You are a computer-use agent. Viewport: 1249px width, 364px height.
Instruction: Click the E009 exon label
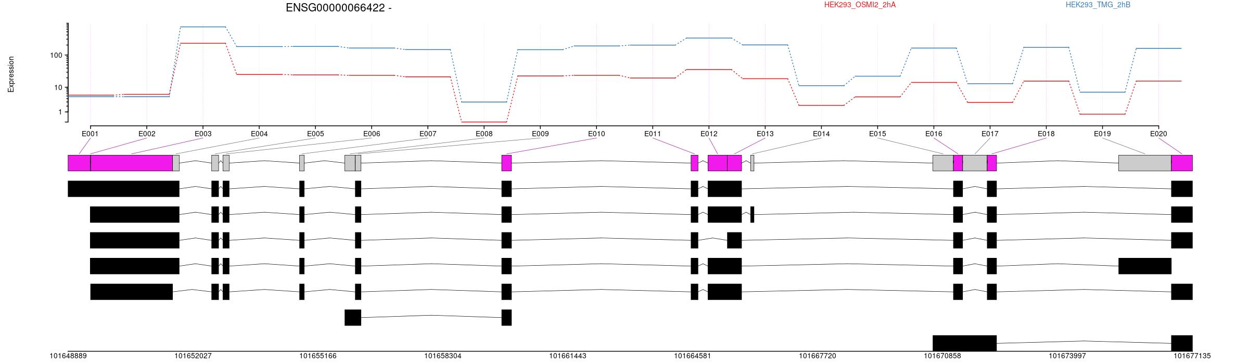tap(540, 134)
